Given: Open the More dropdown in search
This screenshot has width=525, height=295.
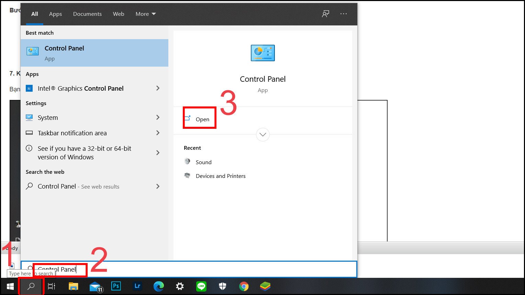Looking at the screenshot, I should coord(145,14).
